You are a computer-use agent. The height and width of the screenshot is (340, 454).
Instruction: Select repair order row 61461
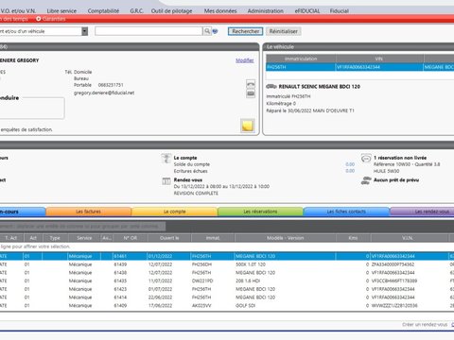pyautogui.click(x=227, y=256)
